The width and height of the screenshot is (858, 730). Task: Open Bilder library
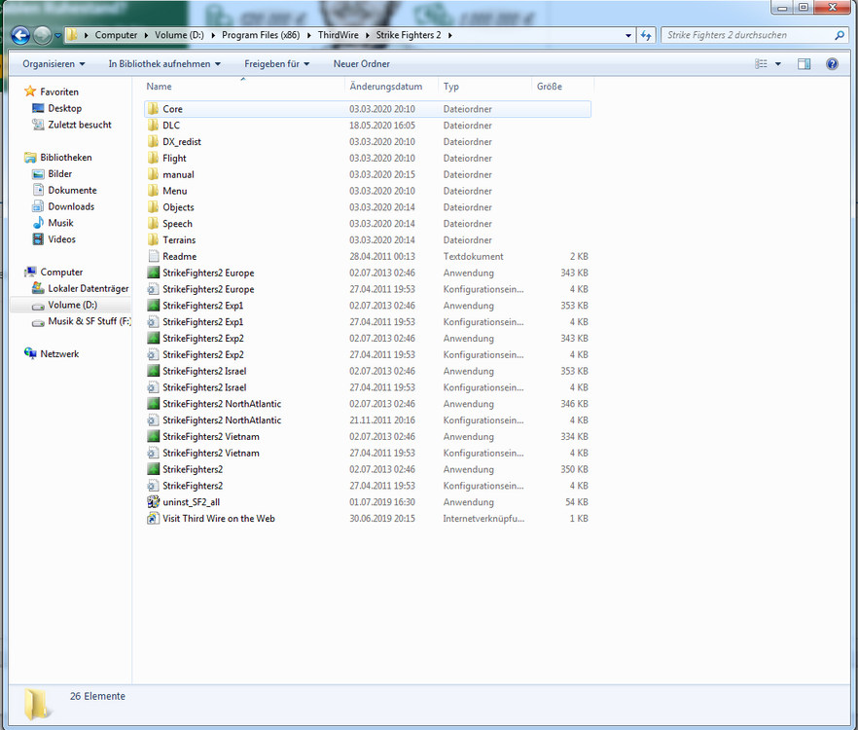(59, 174)
